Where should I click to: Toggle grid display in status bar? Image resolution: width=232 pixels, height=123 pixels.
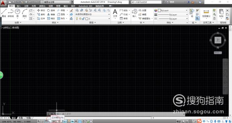pos(46,121)
